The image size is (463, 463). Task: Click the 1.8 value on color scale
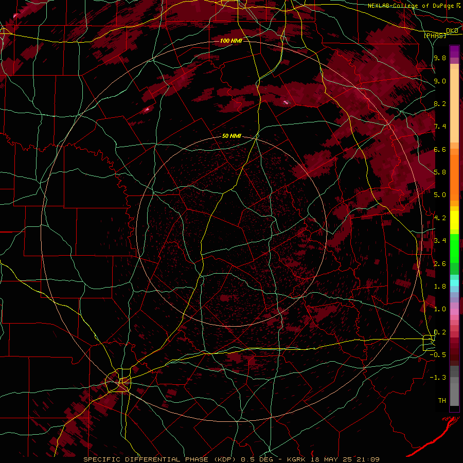click(x=440, y=287)
